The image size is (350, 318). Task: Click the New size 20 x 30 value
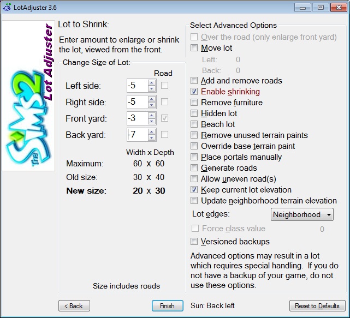point(149,191)
